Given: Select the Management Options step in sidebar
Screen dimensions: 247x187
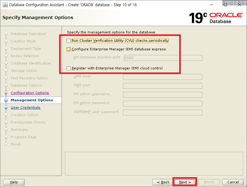Looking at the screenshot, I should [x=32, y=100].
